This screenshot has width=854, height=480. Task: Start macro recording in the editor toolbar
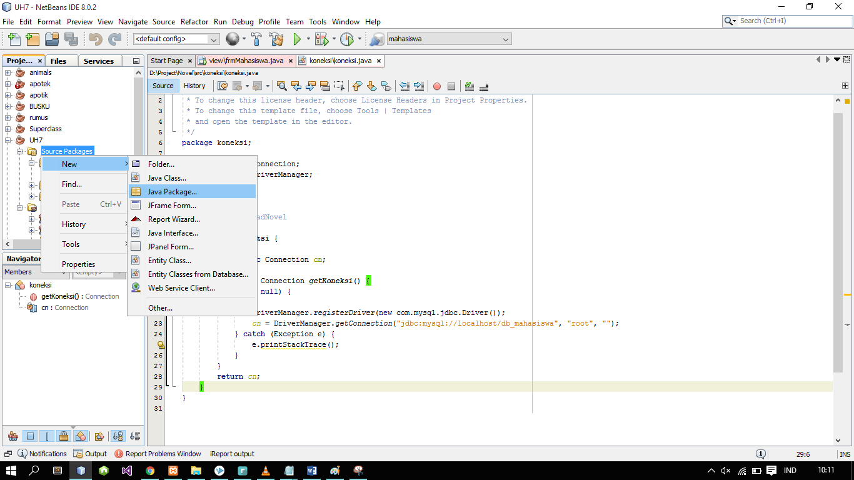[437, 86]
